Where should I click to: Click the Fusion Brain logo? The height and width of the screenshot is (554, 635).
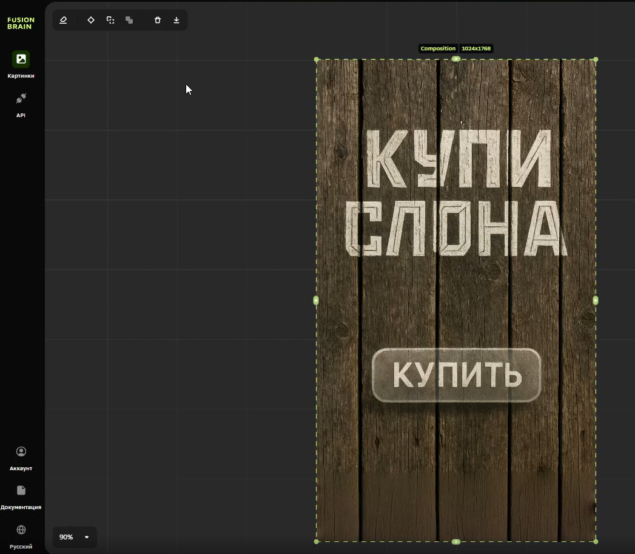21,23
